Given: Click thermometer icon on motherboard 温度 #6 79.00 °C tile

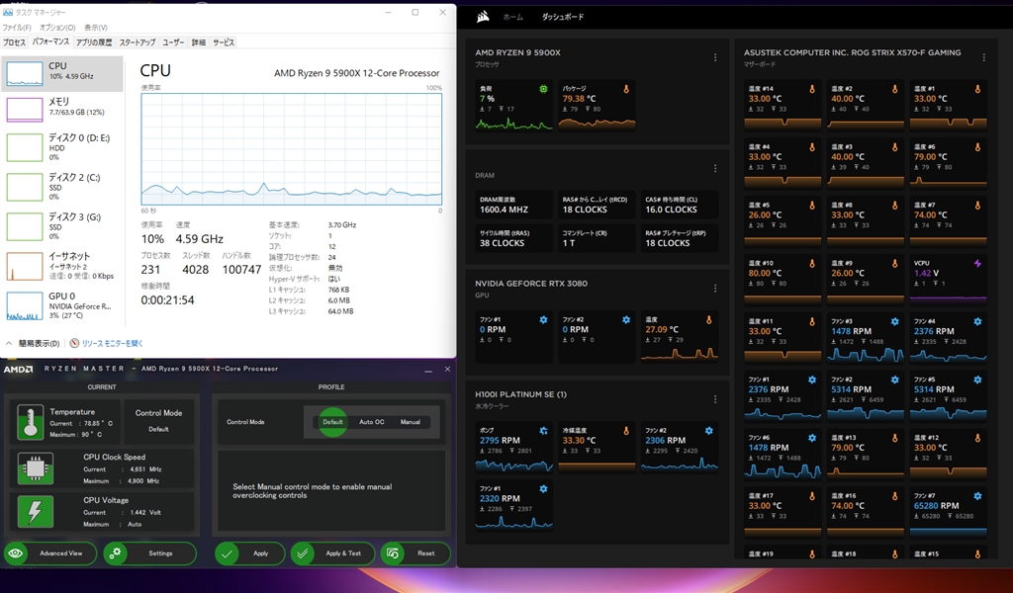Looking at the screenshot, I should click(x=977, y=147).
